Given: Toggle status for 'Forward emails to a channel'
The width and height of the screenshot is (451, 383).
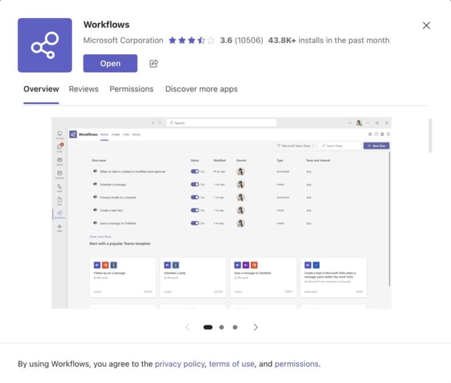Looking at the screenshot, I should pyautogui.click(x=194, y=197).
